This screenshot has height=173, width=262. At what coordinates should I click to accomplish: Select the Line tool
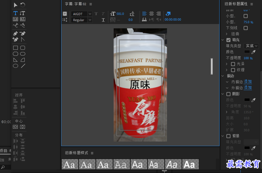23,66
